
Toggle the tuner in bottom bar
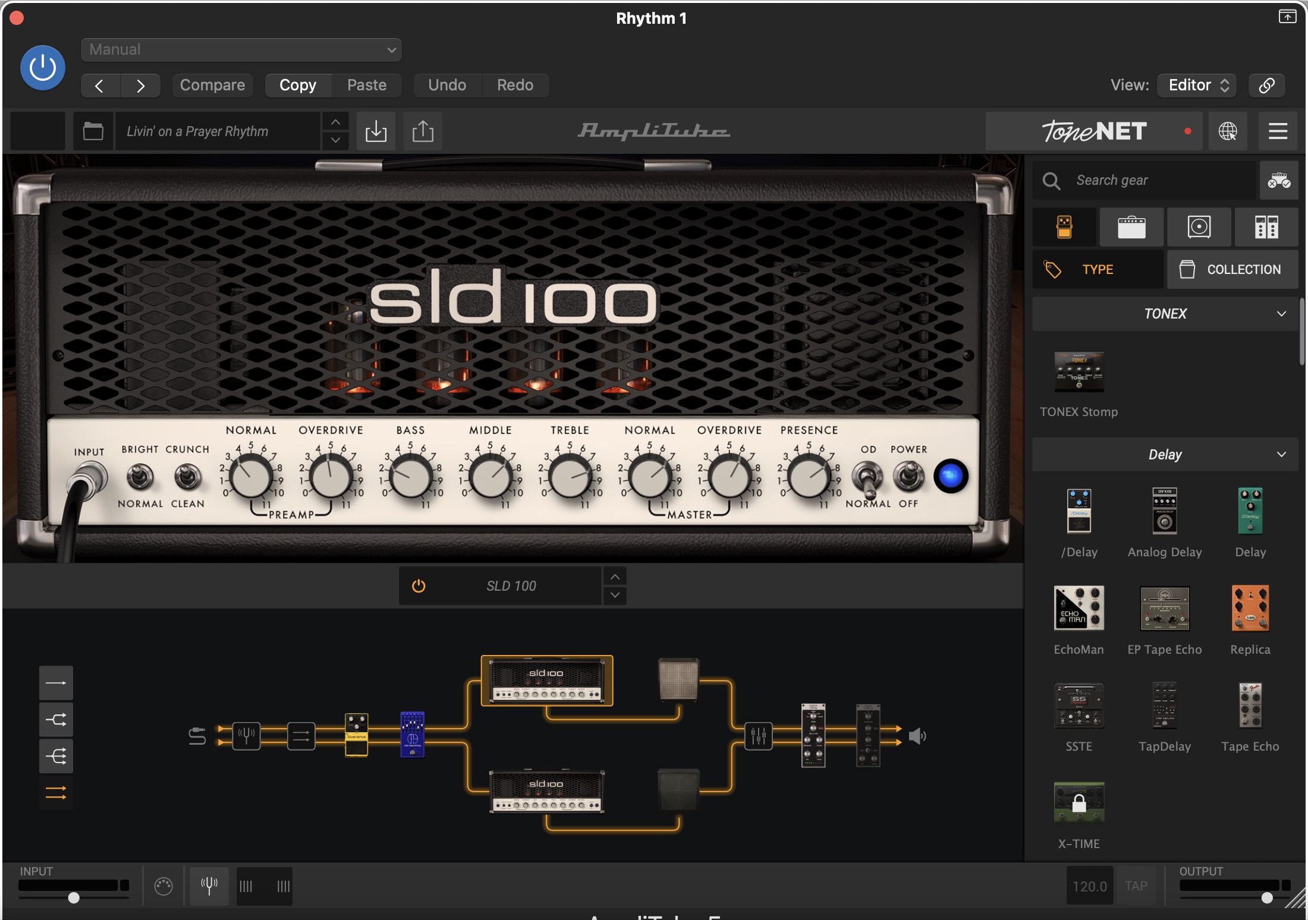pyautogui.click(x=209, y=886)
